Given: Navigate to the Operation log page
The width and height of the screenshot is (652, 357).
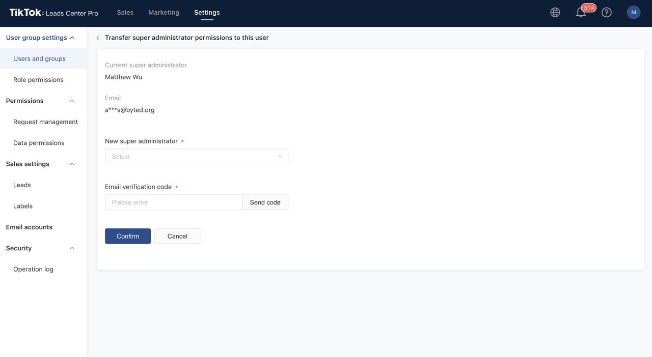Looking at the screenshot, I should (33, 269).
